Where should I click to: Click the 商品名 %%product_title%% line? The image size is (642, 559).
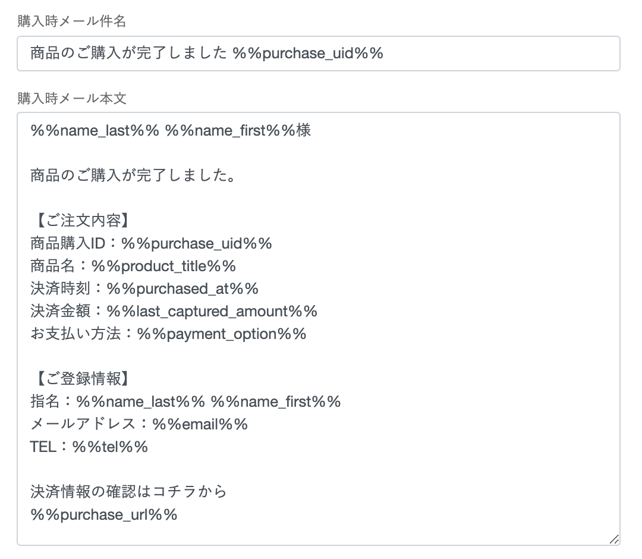click(133, 266)
